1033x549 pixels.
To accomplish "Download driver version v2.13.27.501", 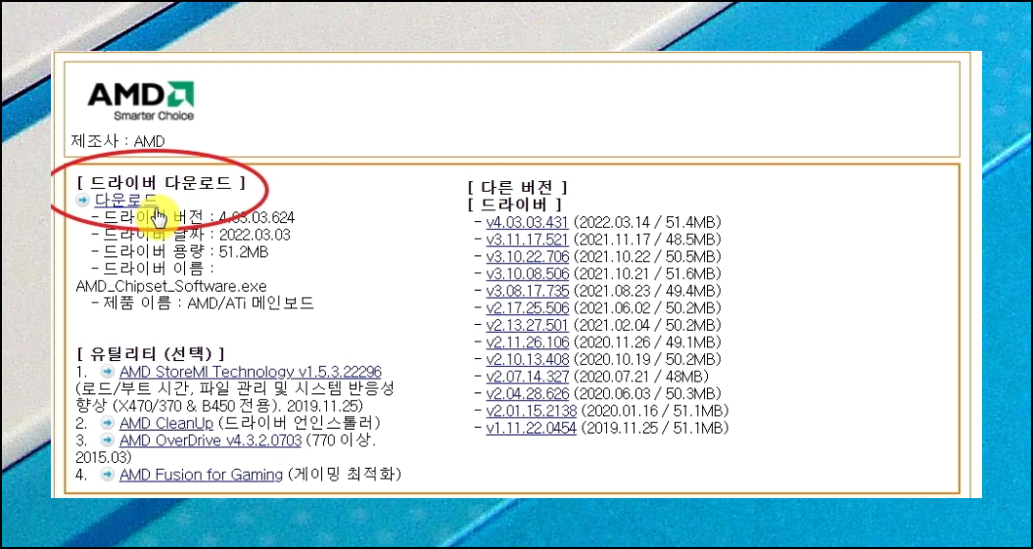I will pyautogui.click(x=527, y=325).
